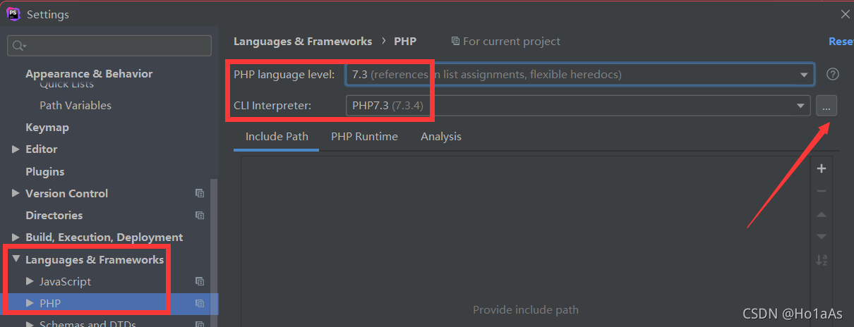The image size is (854, 327).
Task: Click 'Provide include path' placeholder text
Action: pos(526,309)
